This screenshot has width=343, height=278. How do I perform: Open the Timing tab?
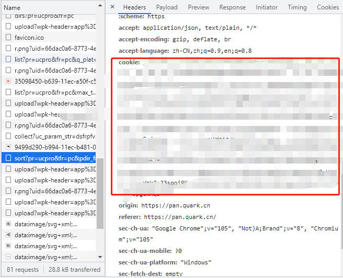click(297, 7)
